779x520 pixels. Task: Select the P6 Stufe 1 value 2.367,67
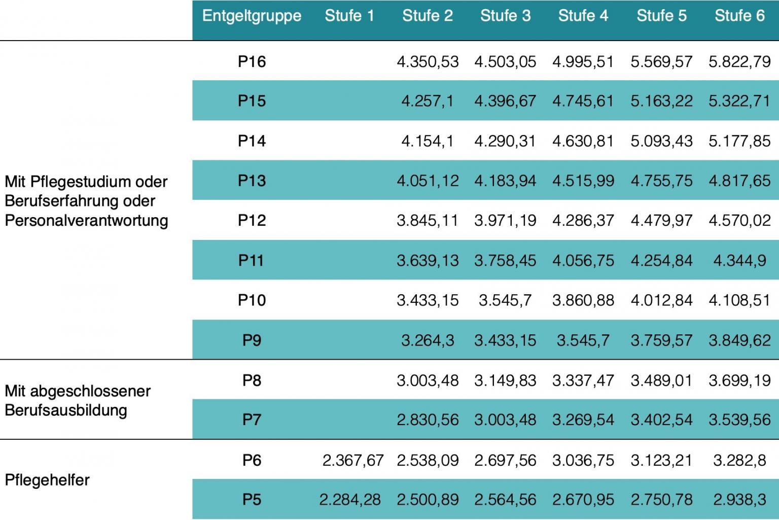tap(353, 460)
